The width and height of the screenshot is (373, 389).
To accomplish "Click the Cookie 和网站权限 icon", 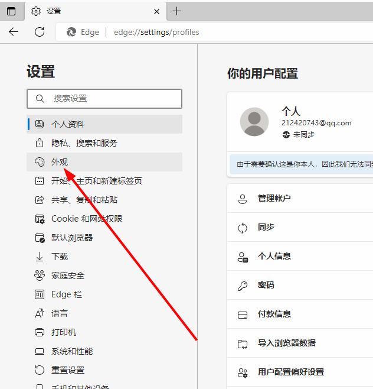I will click(40, 219).
